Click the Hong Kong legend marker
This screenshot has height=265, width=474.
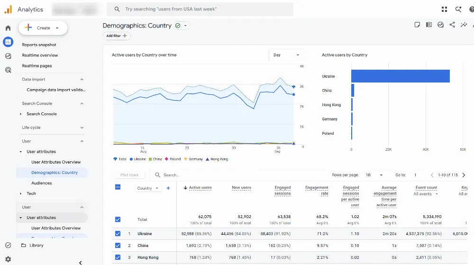[x=208, y=159]
